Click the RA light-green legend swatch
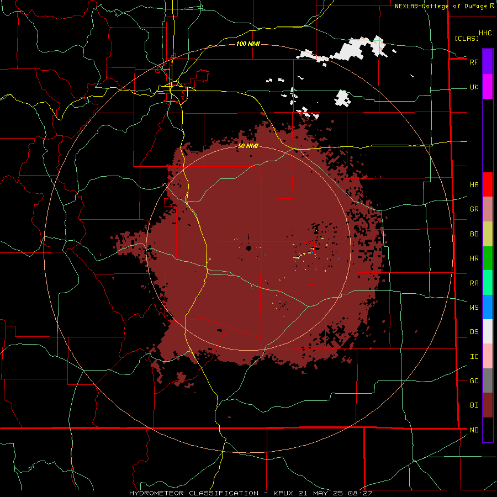The image size is (497, 497). click(x=488, y=283)
